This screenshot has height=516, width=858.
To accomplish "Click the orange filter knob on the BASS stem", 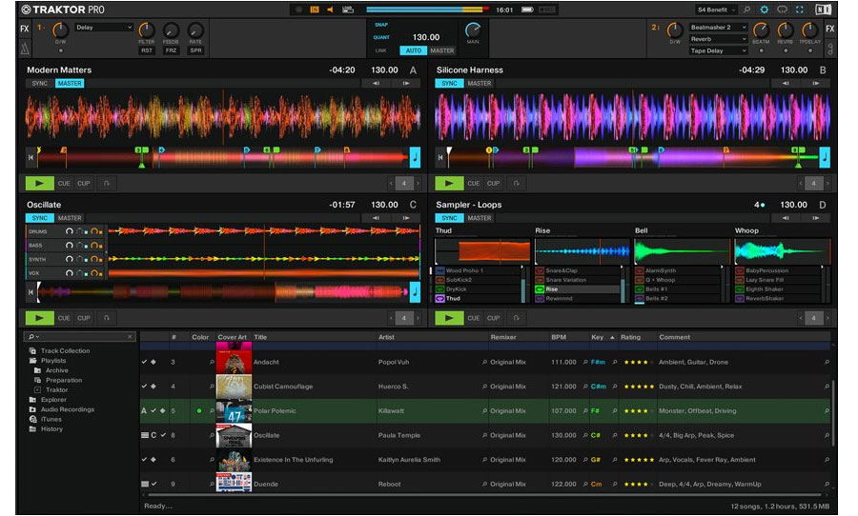I will click(x=94, y=245).
